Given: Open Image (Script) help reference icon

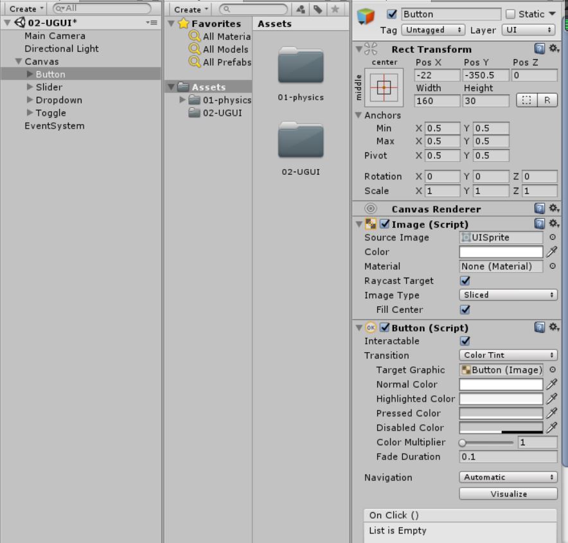Looking at the screenshot, I should tap(539, 224).
